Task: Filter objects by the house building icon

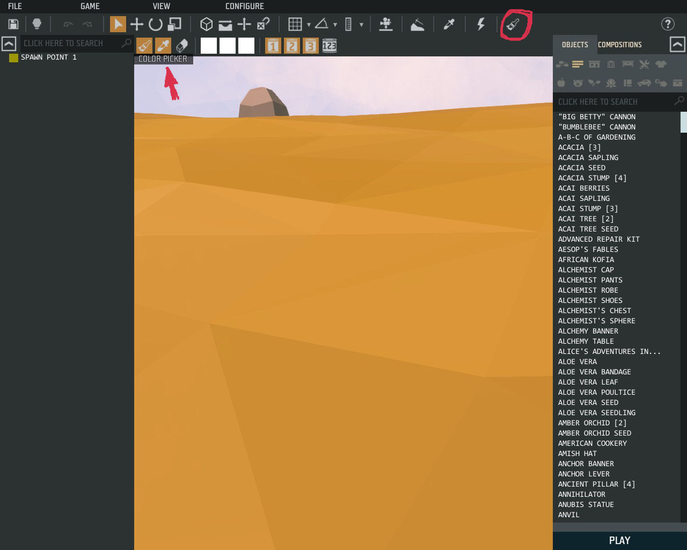Action: pyautogui.click(x=594, y=64)
